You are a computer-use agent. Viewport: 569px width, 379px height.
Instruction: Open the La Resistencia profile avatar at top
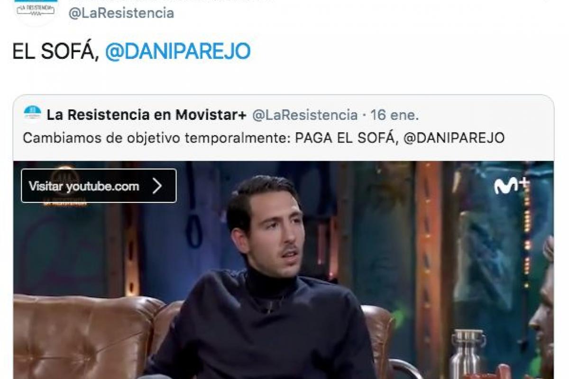point(36,10)
